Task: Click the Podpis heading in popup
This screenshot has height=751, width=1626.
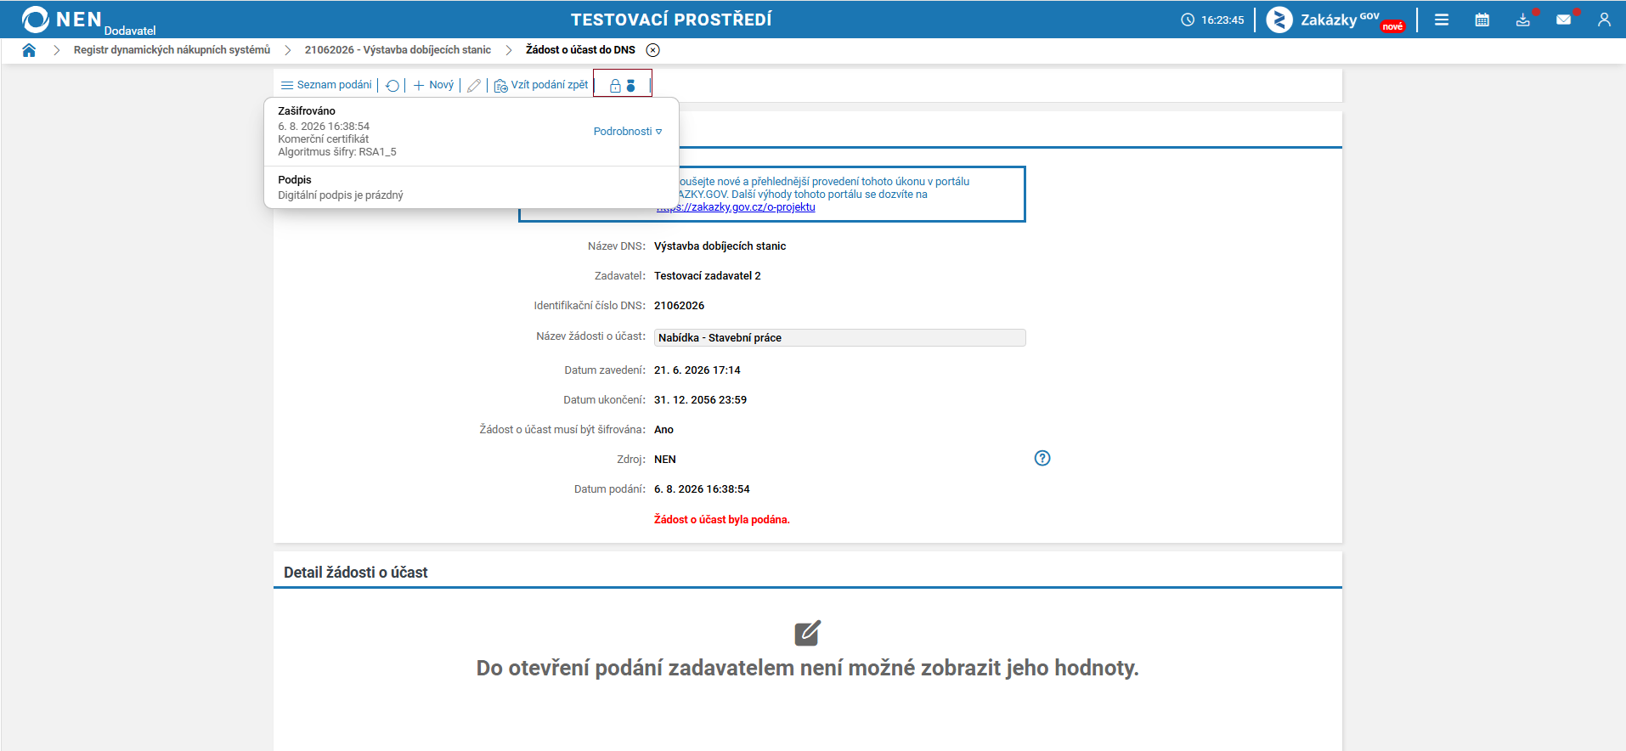Action: (295, 180)
